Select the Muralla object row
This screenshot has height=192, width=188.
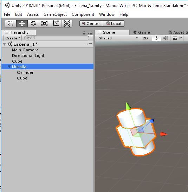click(47, 67)
